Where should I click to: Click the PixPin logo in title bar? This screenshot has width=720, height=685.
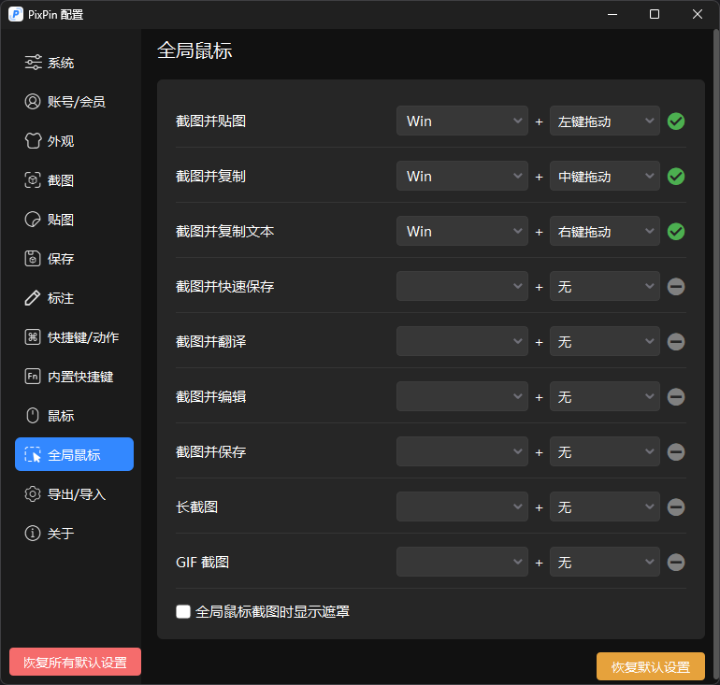[16, 14]
